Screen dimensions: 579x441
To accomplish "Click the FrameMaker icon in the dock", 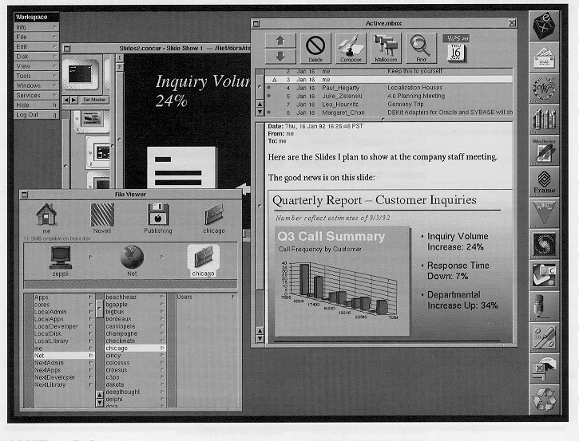I will click(x=544, y=179).
